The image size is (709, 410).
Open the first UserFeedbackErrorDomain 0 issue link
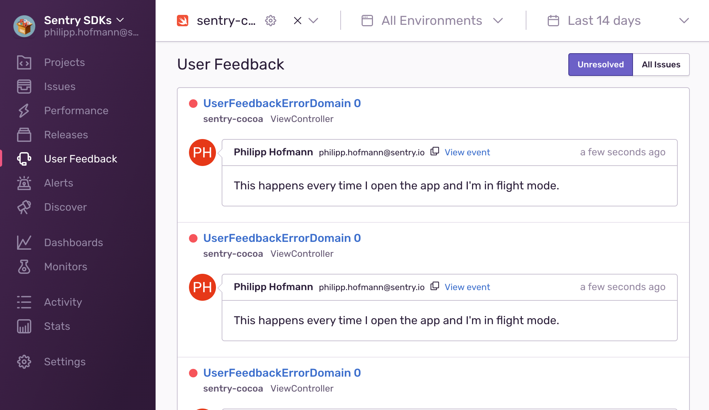(282, 103)
